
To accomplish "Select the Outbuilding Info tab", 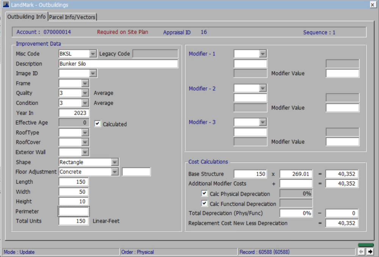I will [26, 17].
